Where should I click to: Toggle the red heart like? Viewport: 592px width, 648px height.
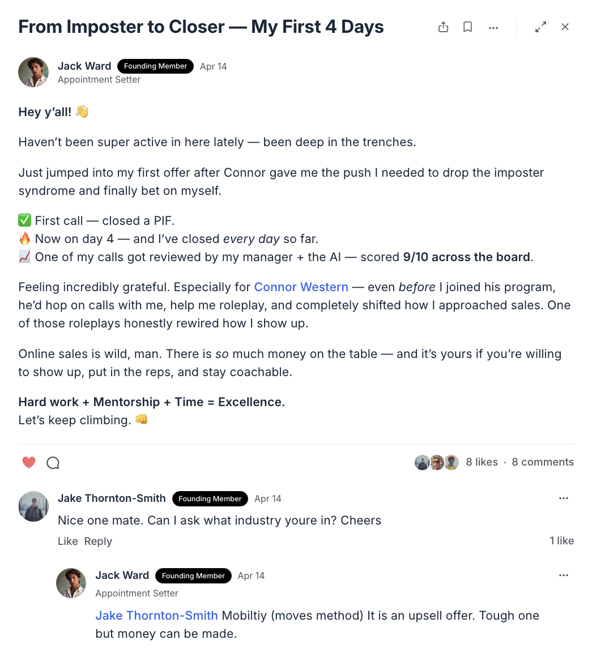click(x=29, y=462)
